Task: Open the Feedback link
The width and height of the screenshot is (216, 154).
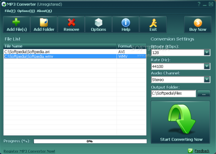Action: tap(202, 151)
